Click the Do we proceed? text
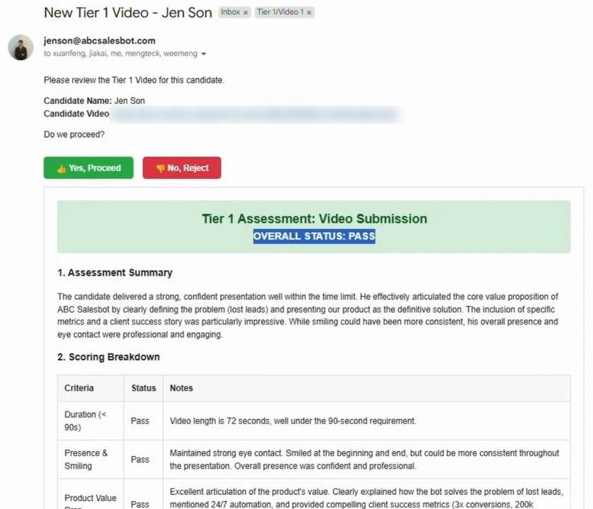 pos(74,134)
